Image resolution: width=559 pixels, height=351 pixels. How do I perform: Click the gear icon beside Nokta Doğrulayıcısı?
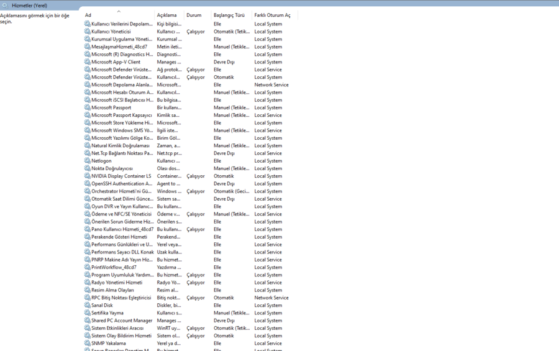88,168
